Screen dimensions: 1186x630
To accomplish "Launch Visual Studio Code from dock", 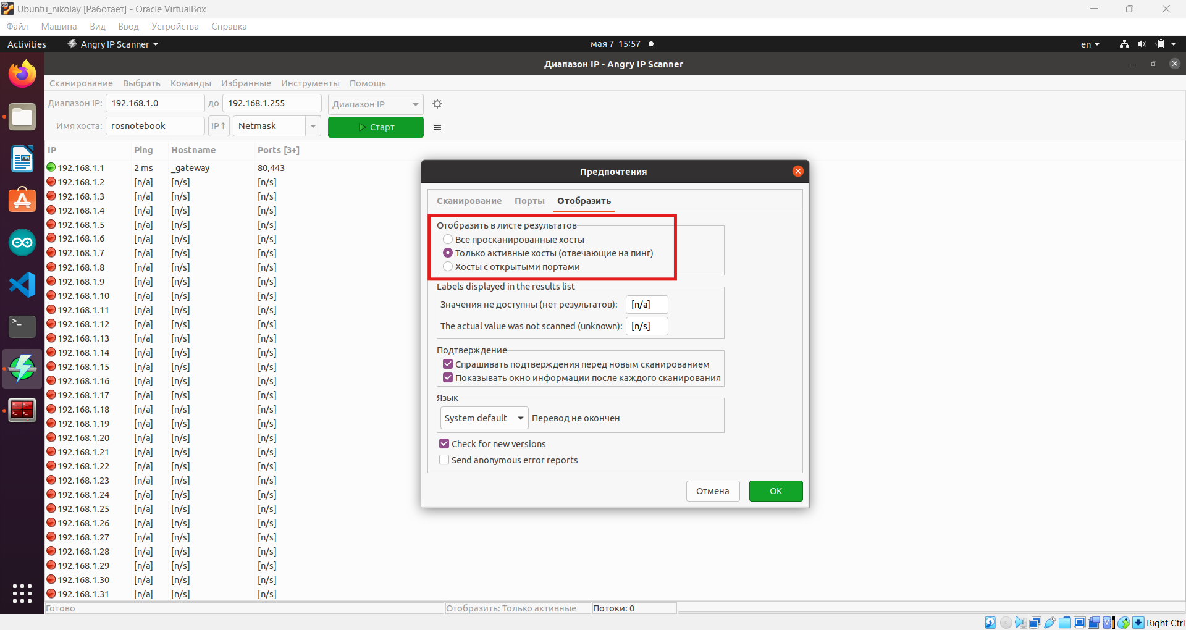I will [x=22, y=285].
